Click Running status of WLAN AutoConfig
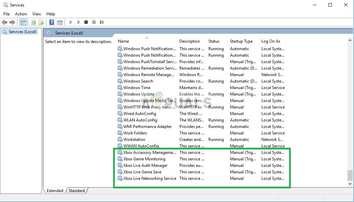Viewport: 354px width, 202px height. 216,120
